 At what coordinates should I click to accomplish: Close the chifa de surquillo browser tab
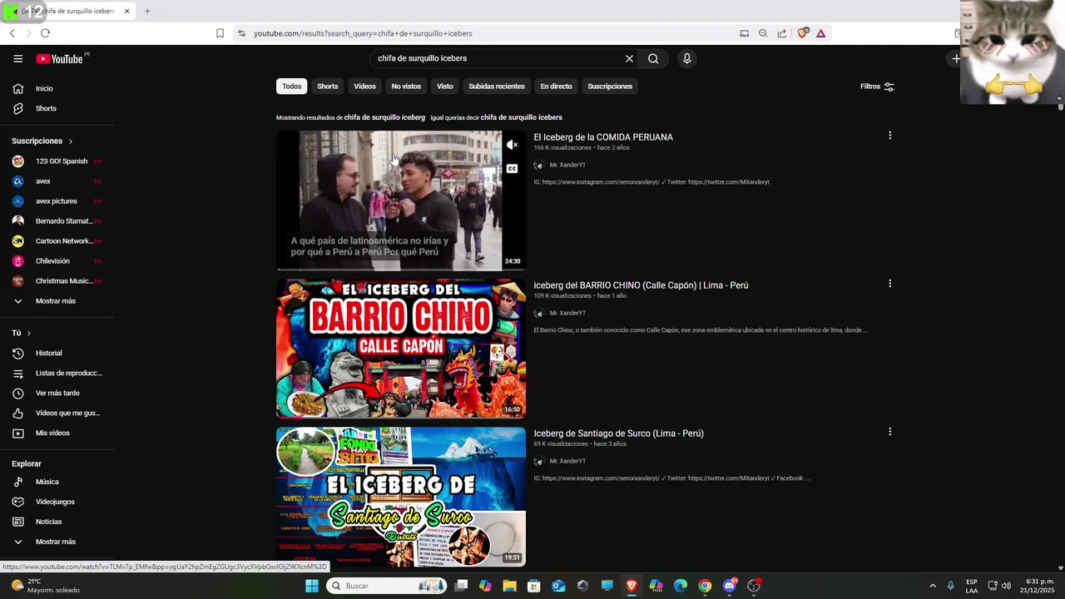tap(126, 11)
